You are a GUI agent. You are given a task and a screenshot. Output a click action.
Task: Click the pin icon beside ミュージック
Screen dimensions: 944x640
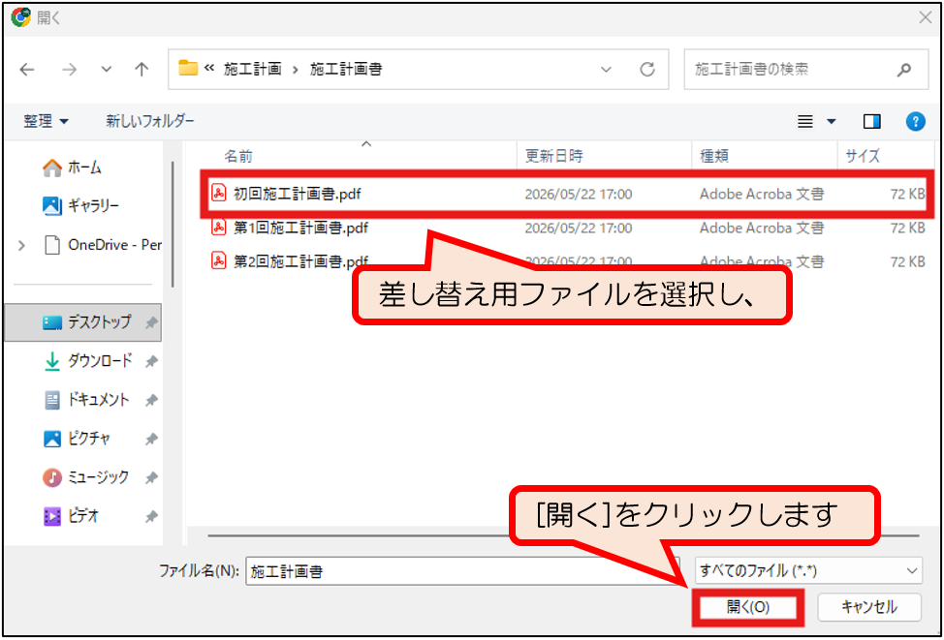[151, 478]
